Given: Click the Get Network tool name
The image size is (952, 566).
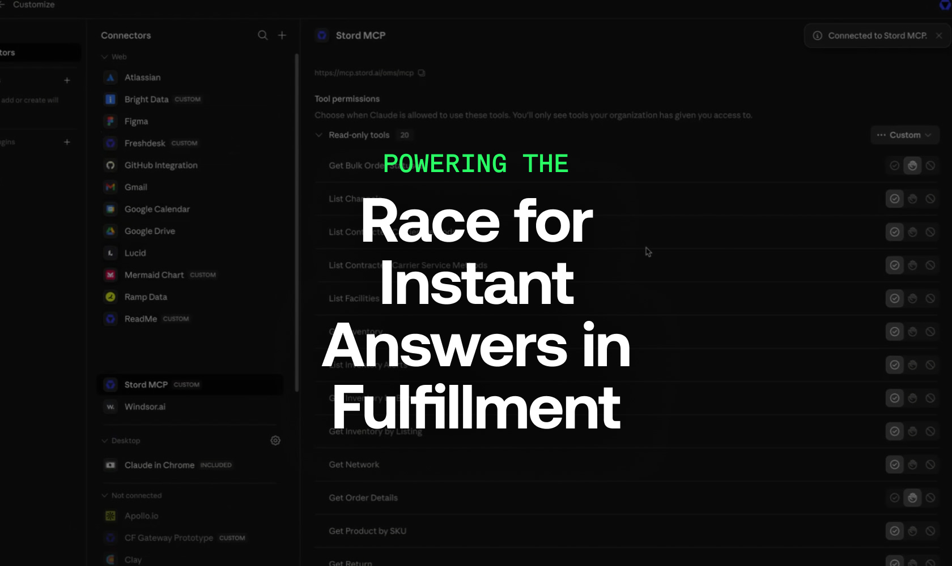Looking at the screenshot, I should pyautogui.click(x=354, y=465).
